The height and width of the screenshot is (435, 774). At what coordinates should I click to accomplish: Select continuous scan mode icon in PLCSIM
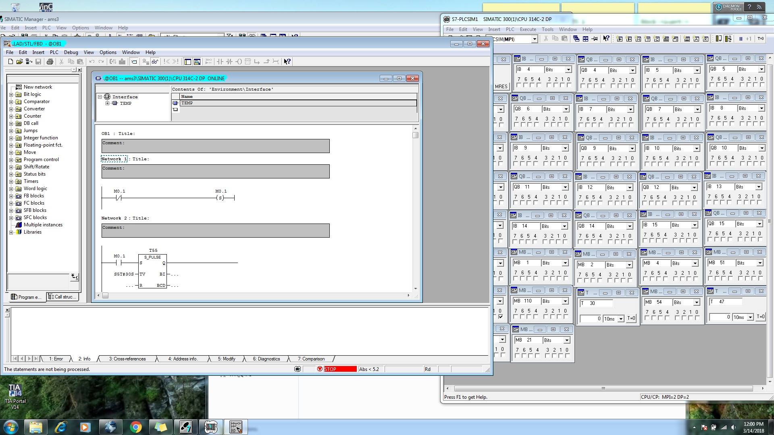click(728, 39)
